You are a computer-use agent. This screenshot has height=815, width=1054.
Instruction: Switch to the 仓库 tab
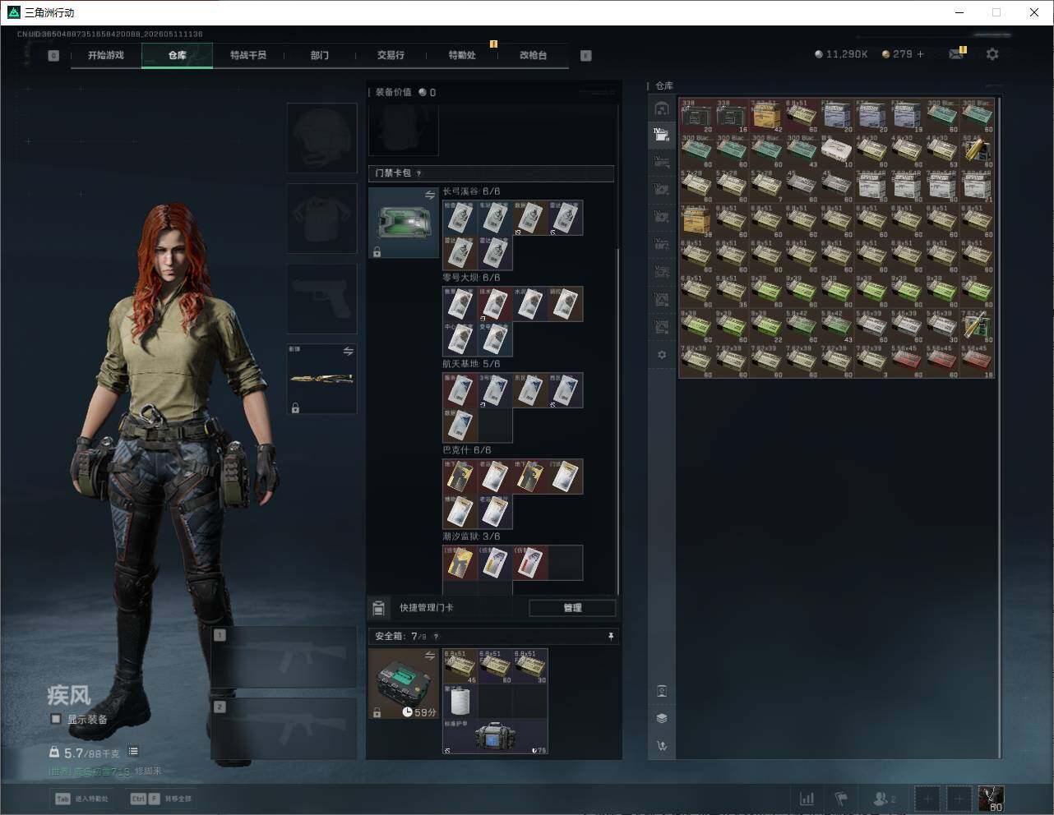tap(178, 55)
